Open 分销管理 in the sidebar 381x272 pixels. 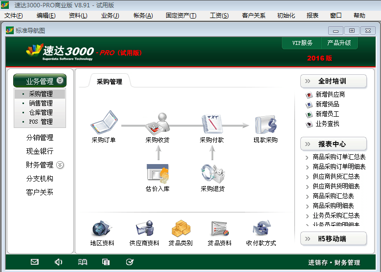(x=40, y=138)
